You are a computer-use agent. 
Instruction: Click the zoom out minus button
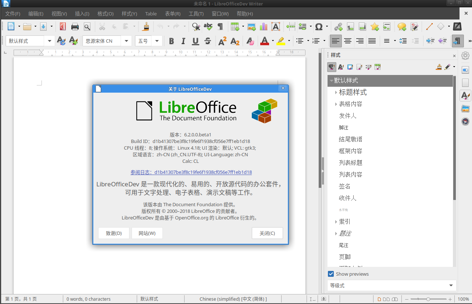point(406,299)
